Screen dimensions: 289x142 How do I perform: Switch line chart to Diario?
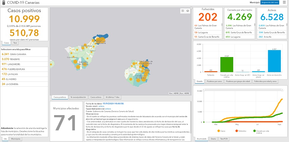(213, 138)
